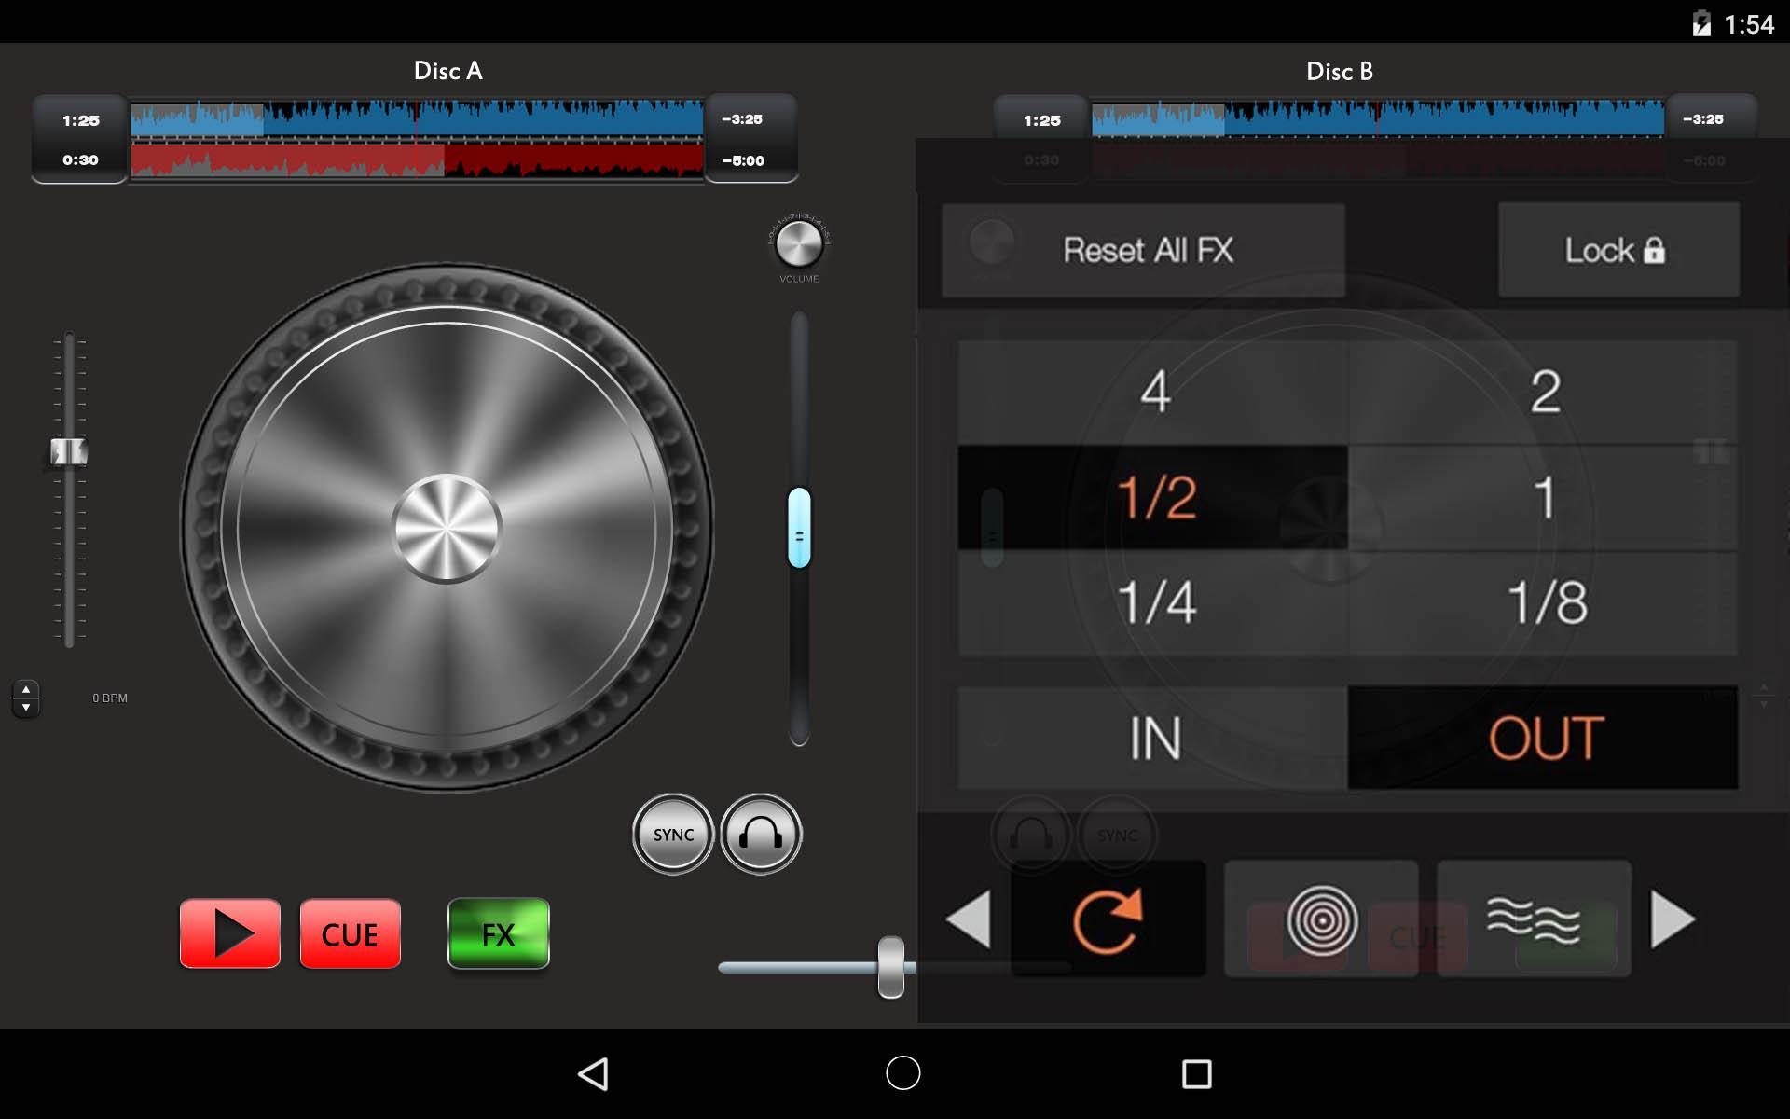Click the Disc B label
The image size is (1790, 1119).
pyautogui.click(x=1340, y=71)
